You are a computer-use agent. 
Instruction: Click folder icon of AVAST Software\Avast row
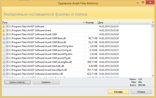pos(4,30)
